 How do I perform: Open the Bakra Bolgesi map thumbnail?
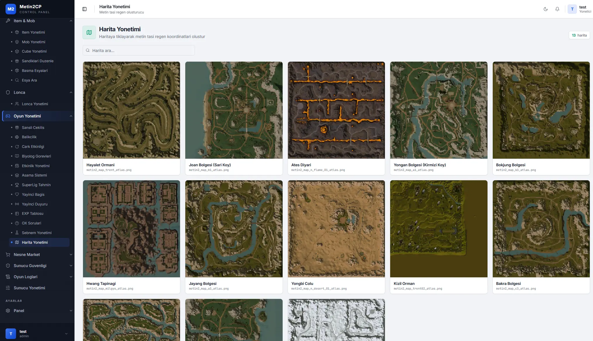coord(541,229)
